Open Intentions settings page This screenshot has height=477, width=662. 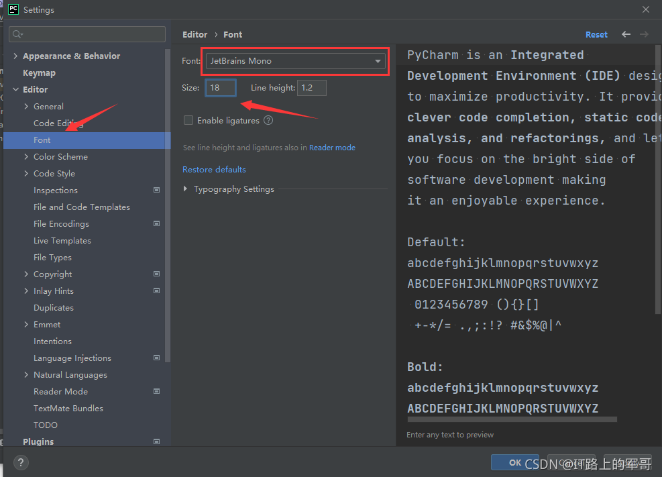pos(52,341)
